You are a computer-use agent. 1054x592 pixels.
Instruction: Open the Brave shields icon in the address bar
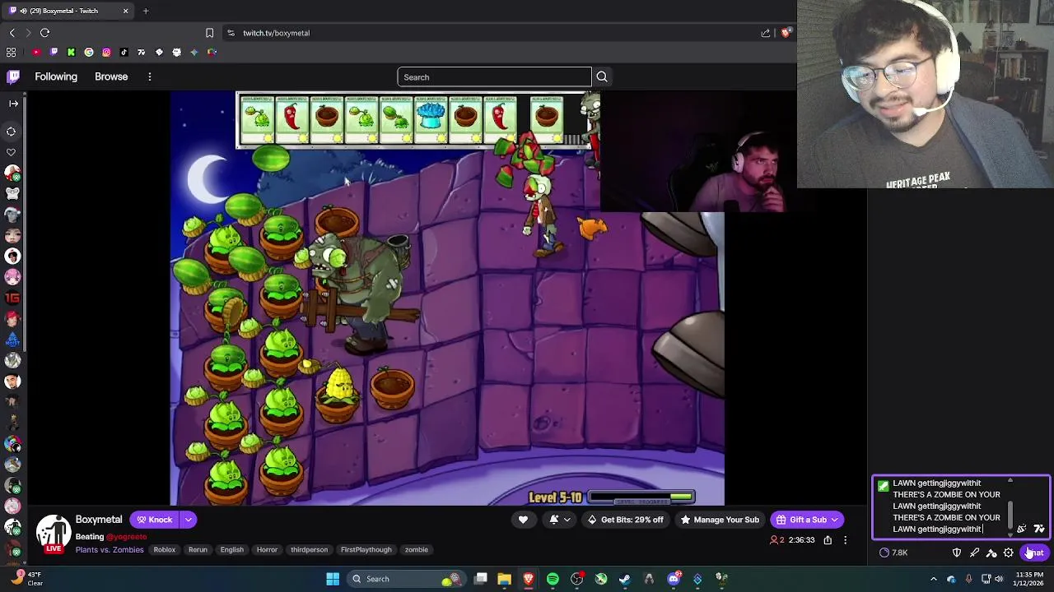pos(786,33)
